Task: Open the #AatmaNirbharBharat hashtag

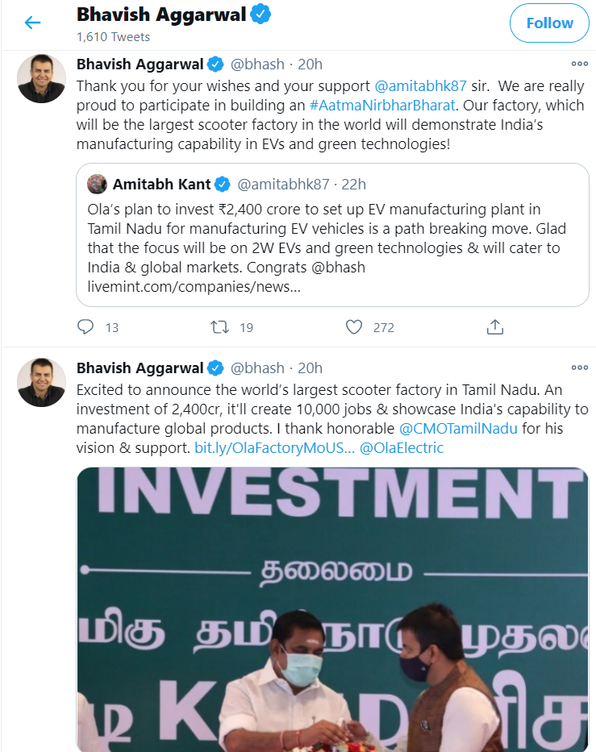Action: coord(382,106)
